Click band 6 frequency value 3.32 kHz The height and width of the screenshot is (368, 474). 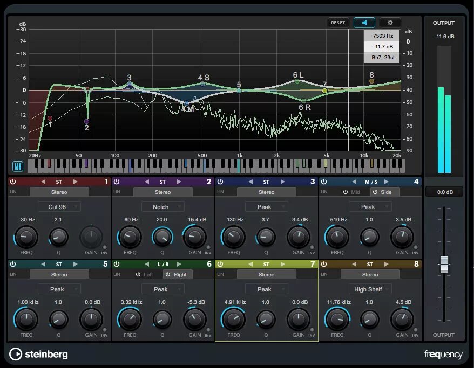[x=132, y=302]
